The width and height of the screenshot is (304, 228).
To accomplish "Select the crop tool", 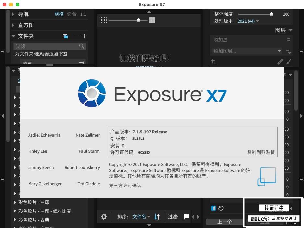I will pyautogui.click(x=214, y=62).
